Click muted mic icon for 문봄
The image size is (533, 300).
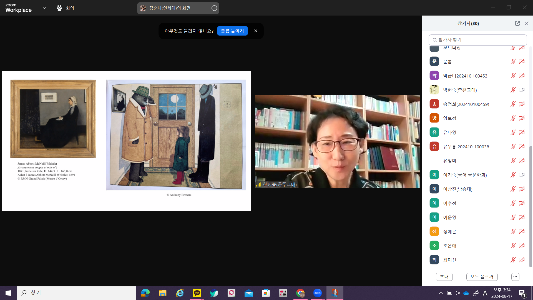[x=513, y=61]
